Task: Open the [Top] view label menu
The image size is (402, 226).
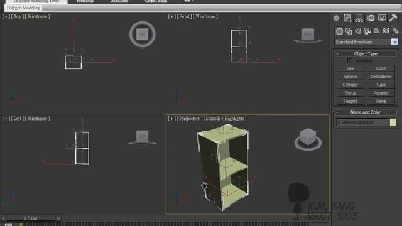Action: (x=18, y=16)
